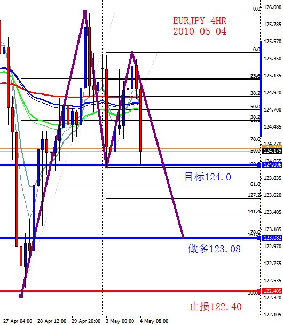The width and height of the screenshot is (283, 325).
Task: Click the 4 May 08:00 time axis label
Action: 154,321
